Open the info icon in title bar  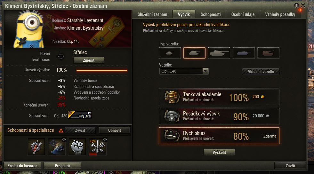coord(297,5)
